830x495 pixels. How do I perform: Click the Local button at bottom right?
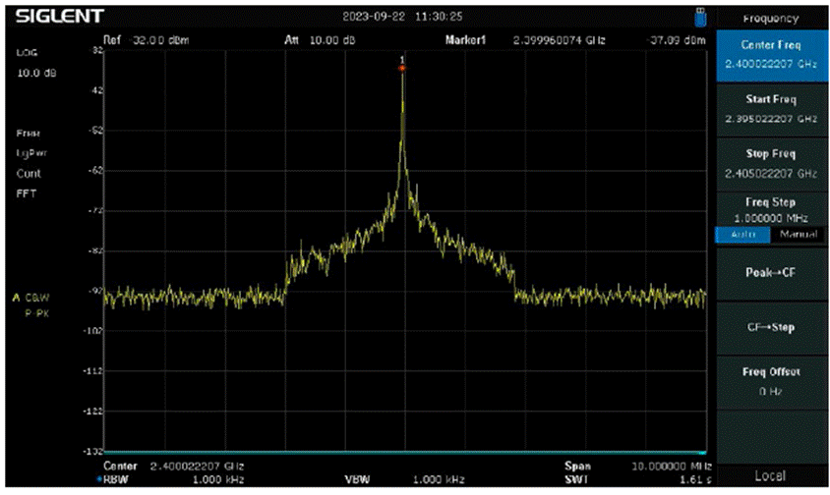click(x=770, y=476)
